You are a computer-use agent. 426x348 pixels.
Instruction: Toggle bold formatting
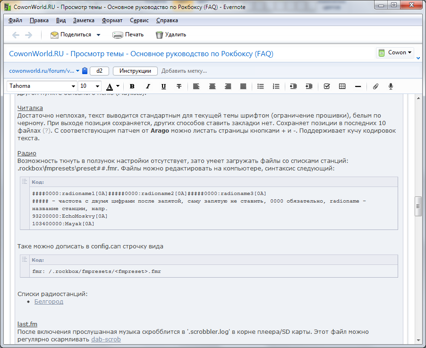pos(132,86)
